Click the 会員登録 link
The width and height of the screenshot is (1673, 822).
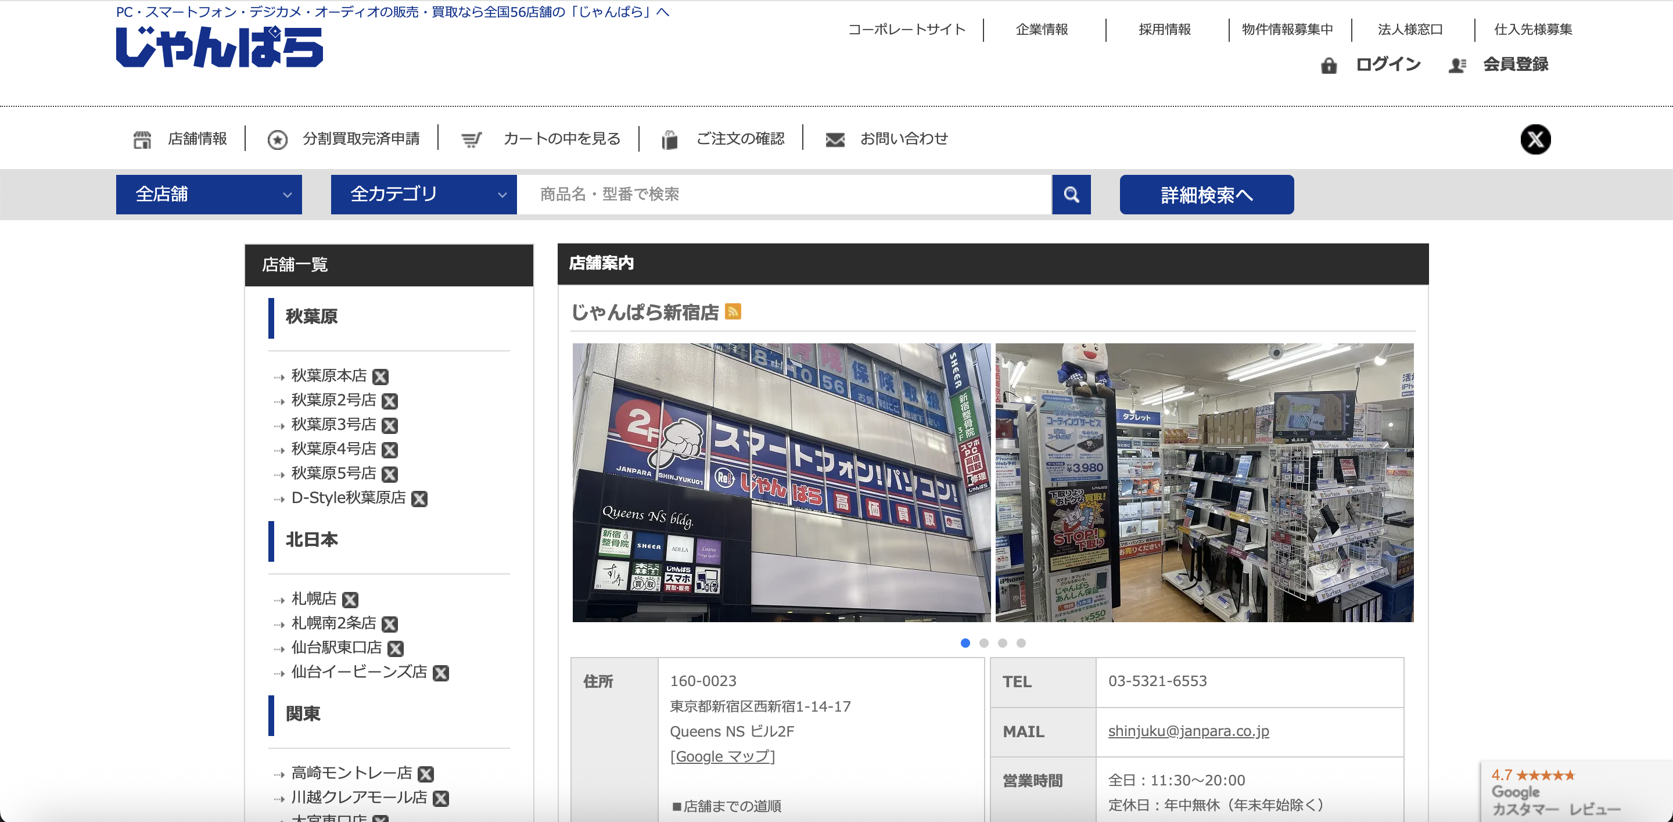1516,64
